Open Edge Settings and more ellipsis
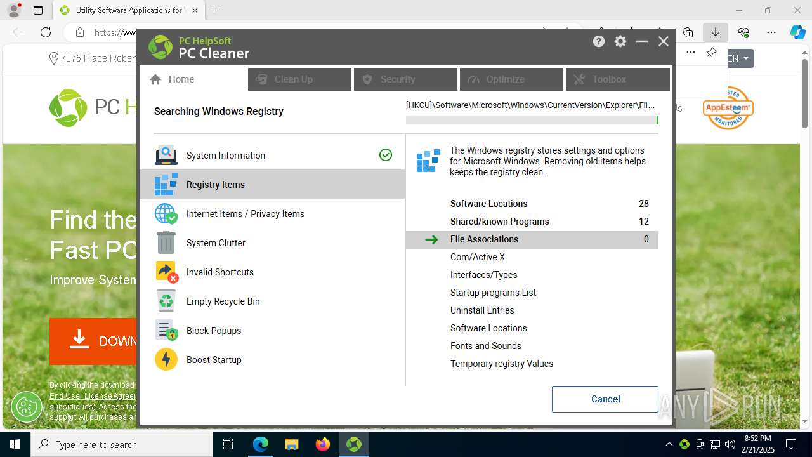Screen dimensions: 812x457 771,32
